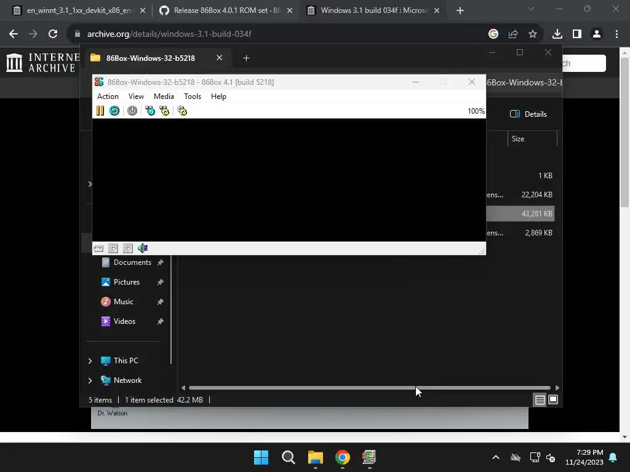Open the 86Box Media menu
Viewport: 630px width, 472px height.
164,96
